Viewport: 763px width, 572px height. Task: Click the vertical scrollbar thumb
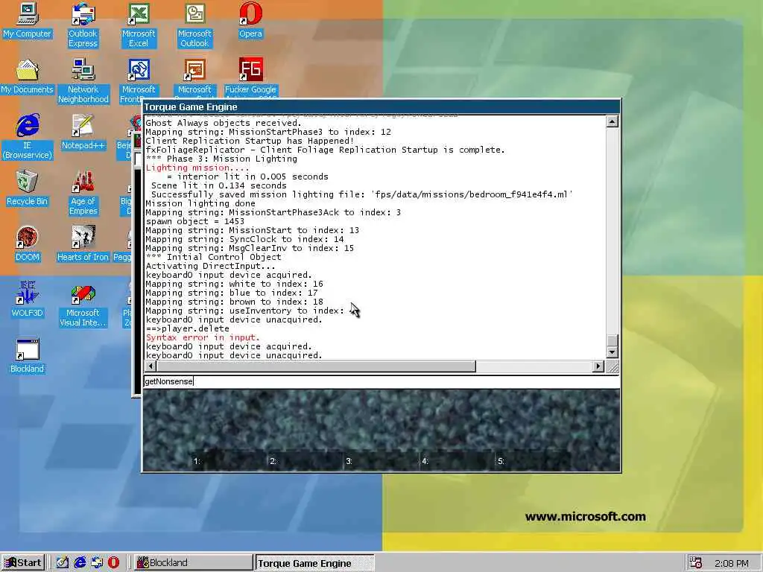[x=612, y=340]
